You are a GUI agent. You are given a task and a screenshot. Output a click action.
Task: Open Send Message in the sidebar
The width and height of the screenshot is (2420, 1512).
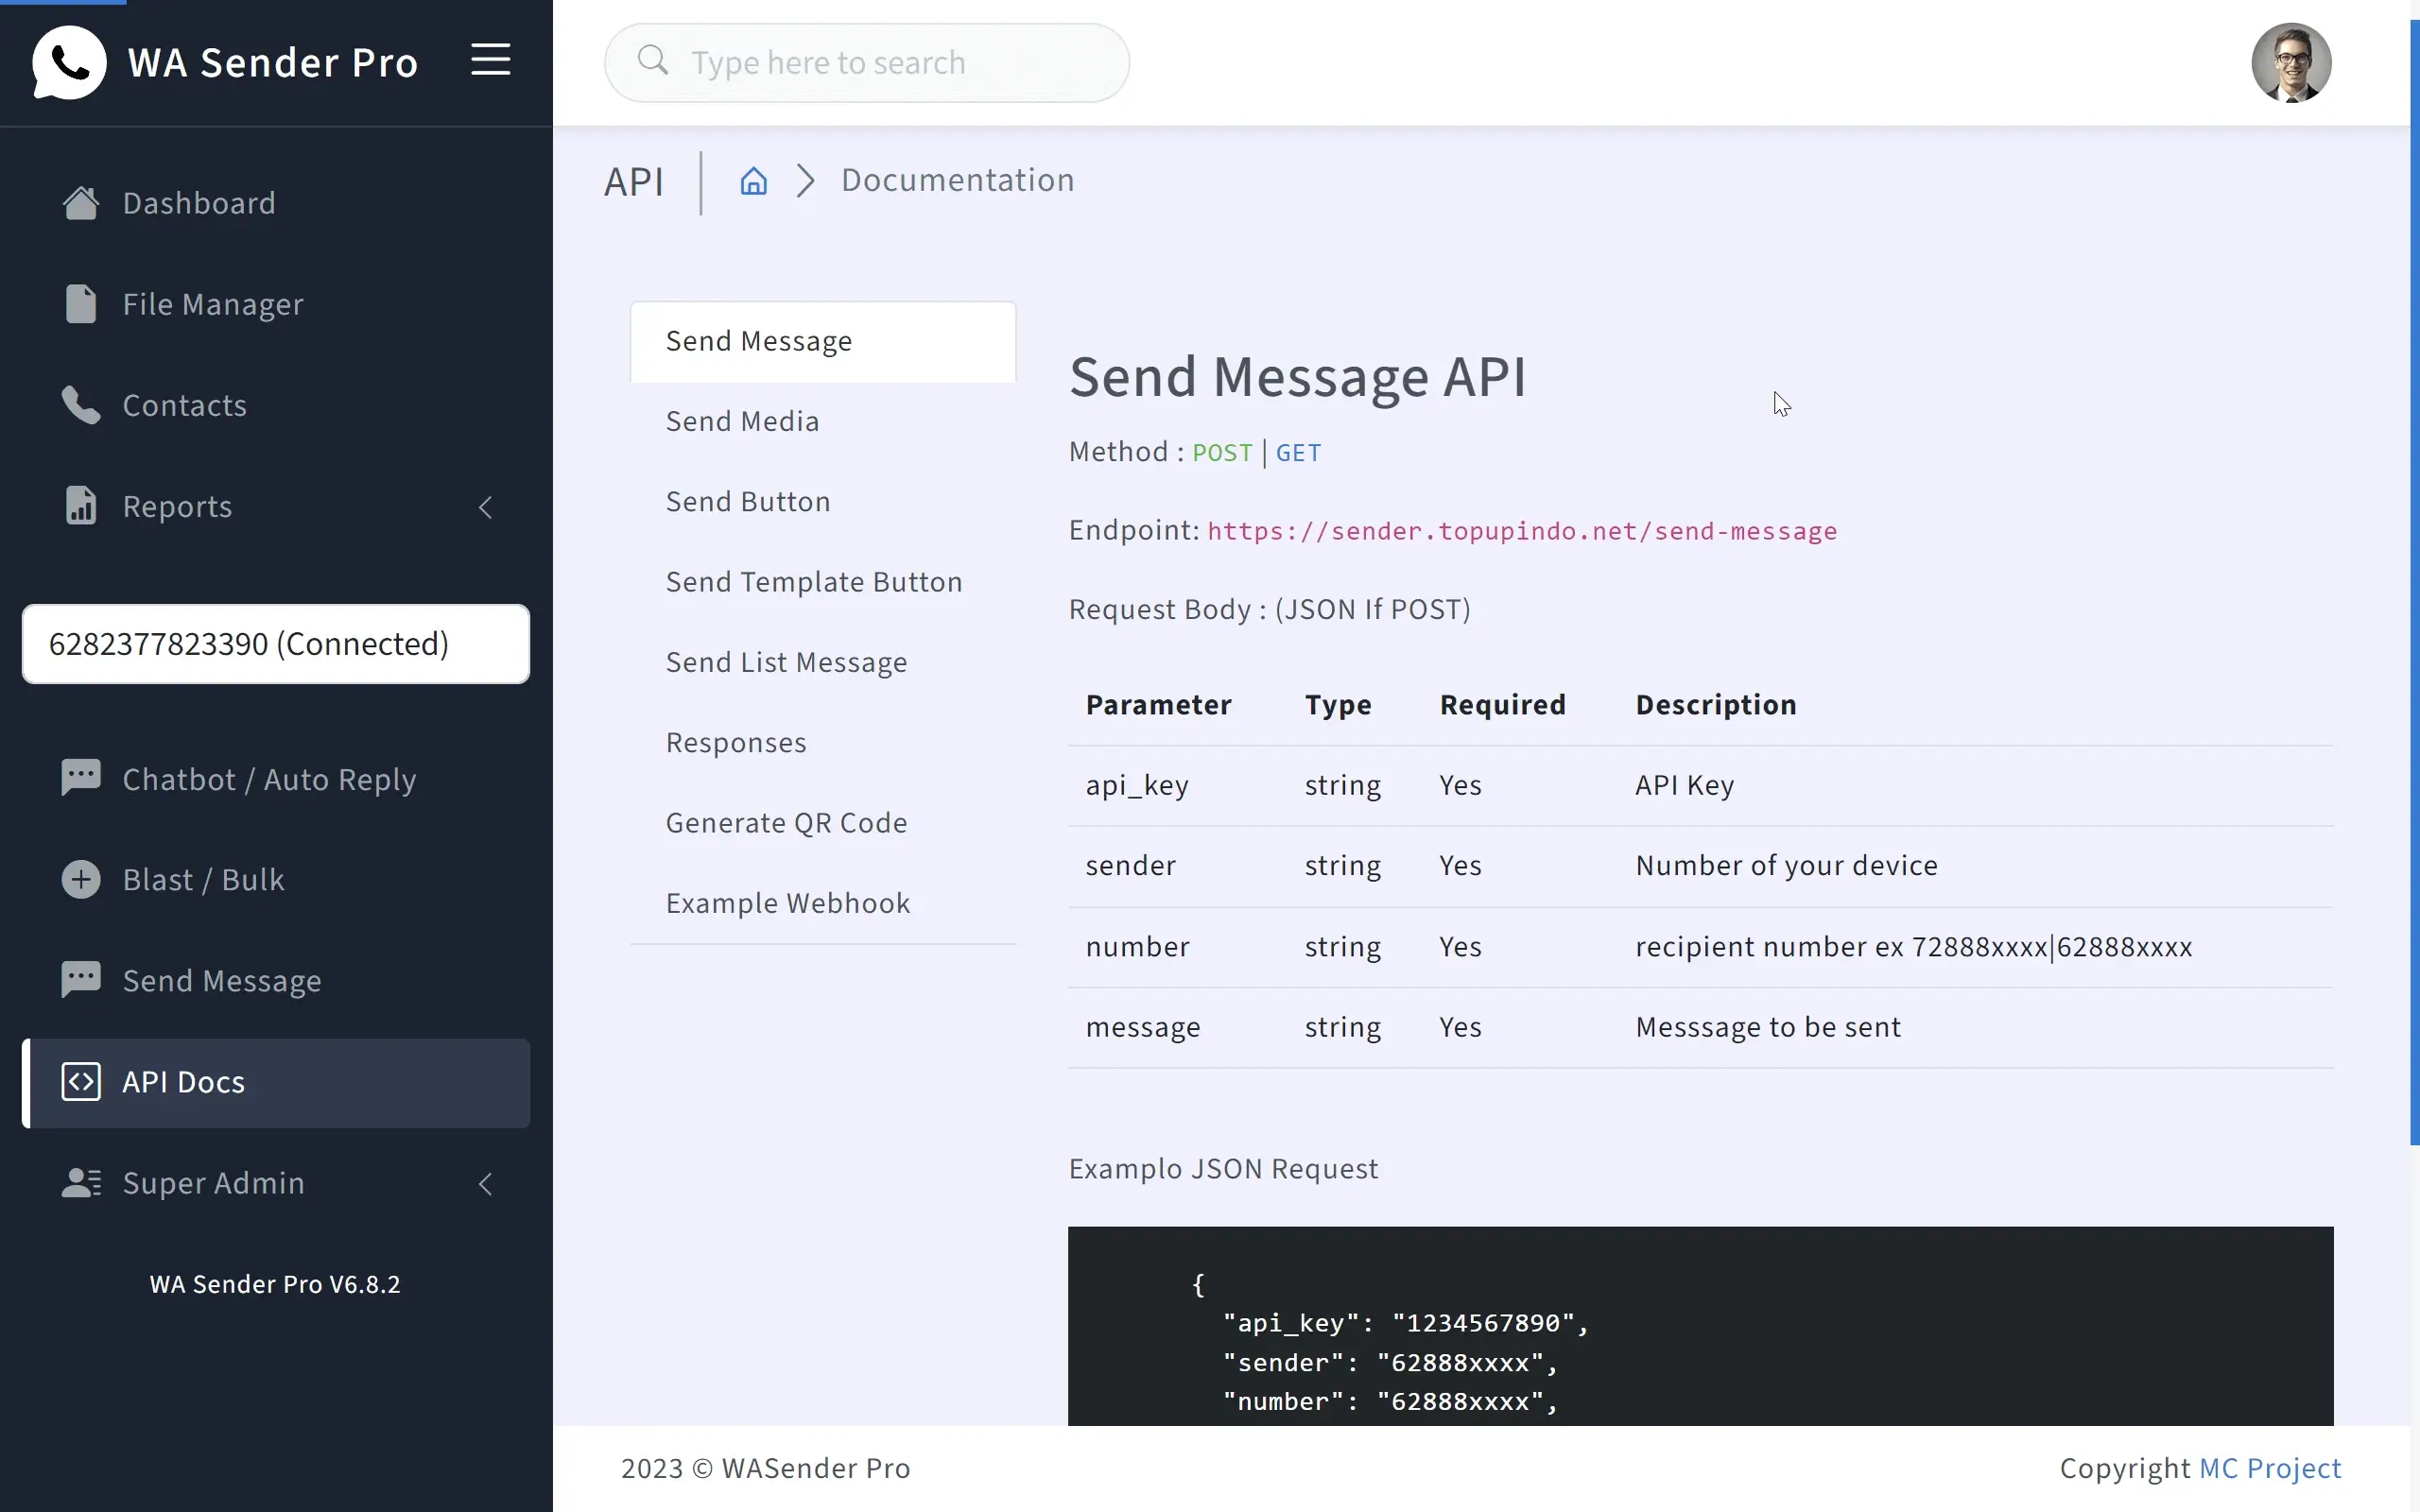221,981
